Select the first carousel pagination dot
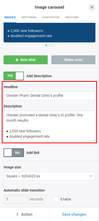99x221 pixels. coord(46,45)
